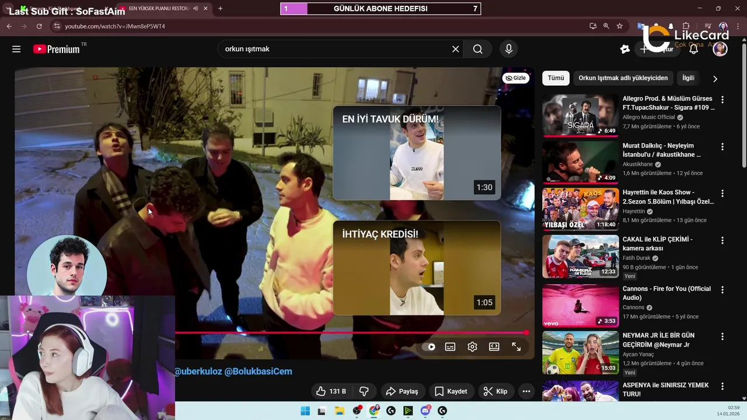Open @BolukbasiCem link in description
This screenshot has height=420, width=747.
coord(259,371)
